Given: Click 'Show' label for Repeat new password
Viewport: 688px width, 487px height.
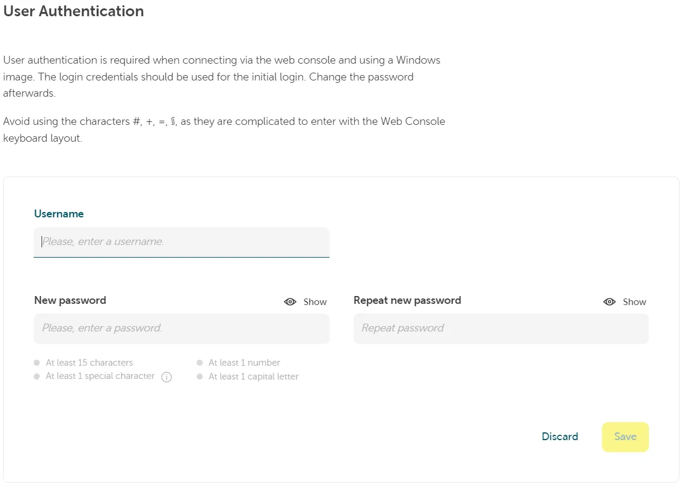Looking at the screenshot, I should 636,301.
